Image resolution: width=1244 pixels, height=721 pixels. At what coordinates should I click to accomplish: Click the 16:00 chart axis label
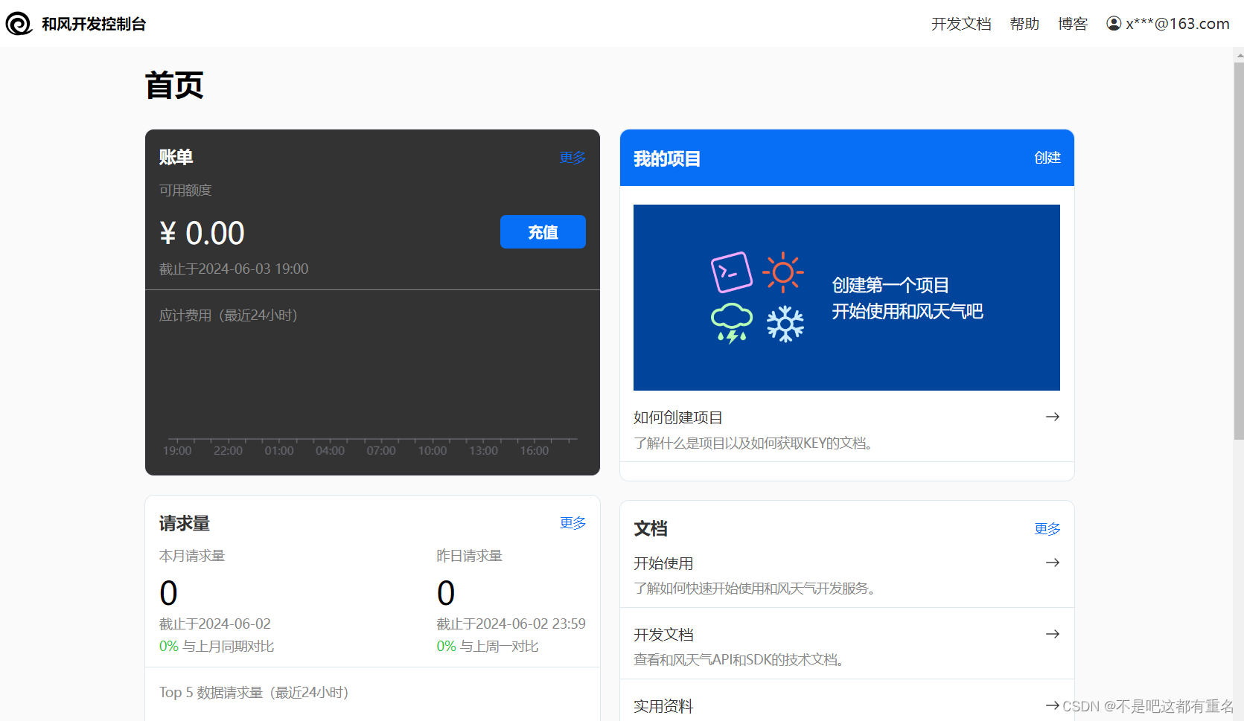535,451
